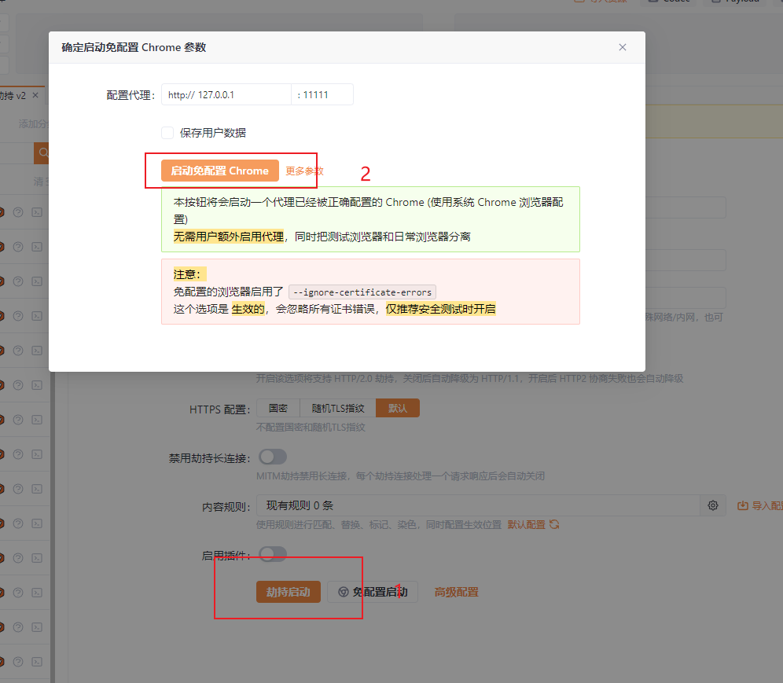The image size is (783, 683).
Task: Click the orange search icon in sidebar
Action: click(x=42, y=152)
